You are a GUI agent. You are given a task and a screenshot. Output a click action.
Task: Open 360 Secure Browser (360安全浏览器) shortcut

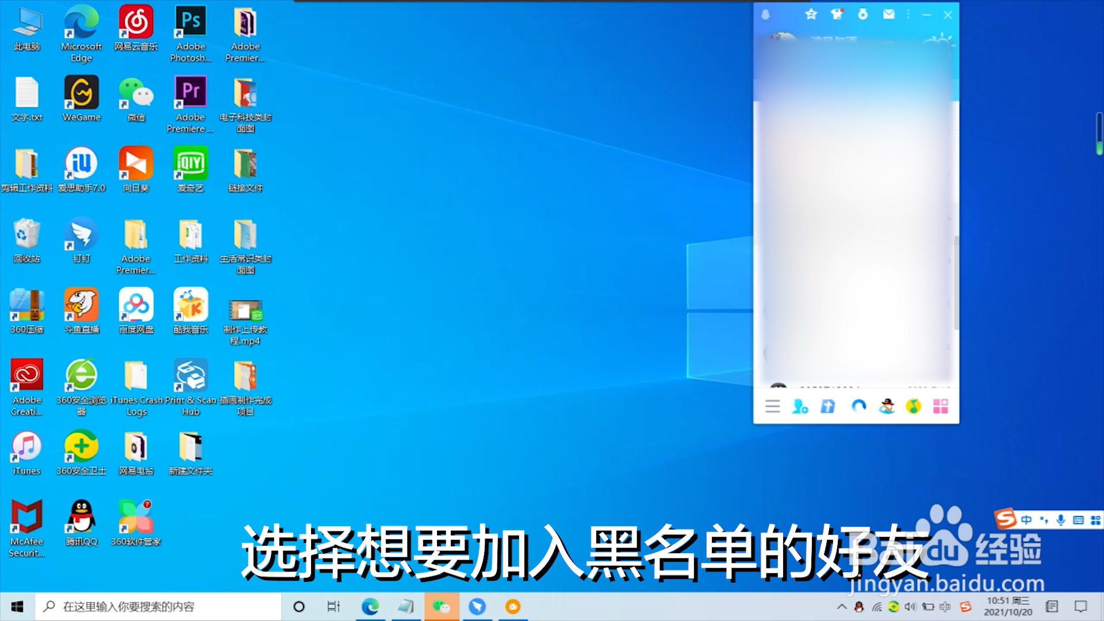coord(82,387)
